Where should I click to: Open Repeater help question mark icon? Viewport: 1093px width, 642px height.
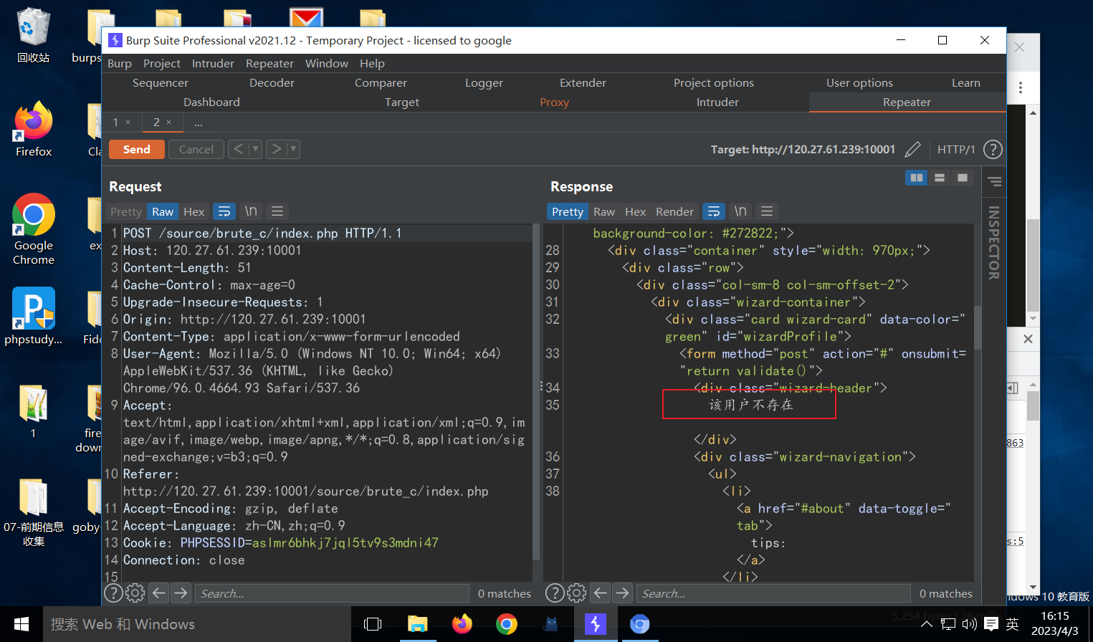click(993, 149)
